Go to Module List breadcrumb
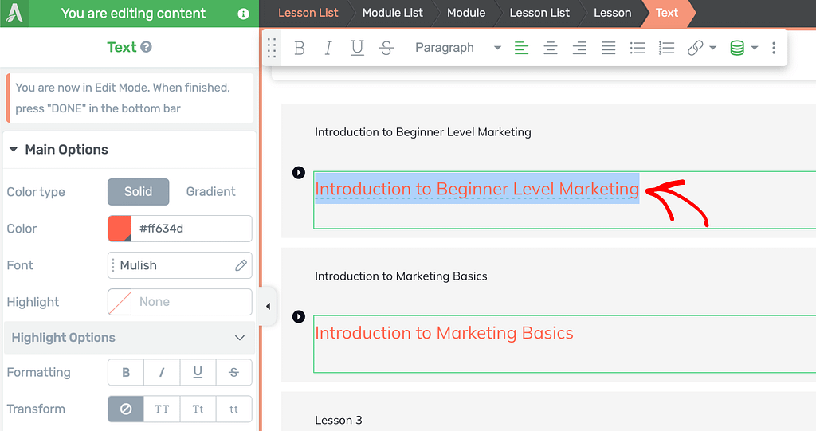Image resolution: width=816 pixels, height=431 pixels. (392, 13)
